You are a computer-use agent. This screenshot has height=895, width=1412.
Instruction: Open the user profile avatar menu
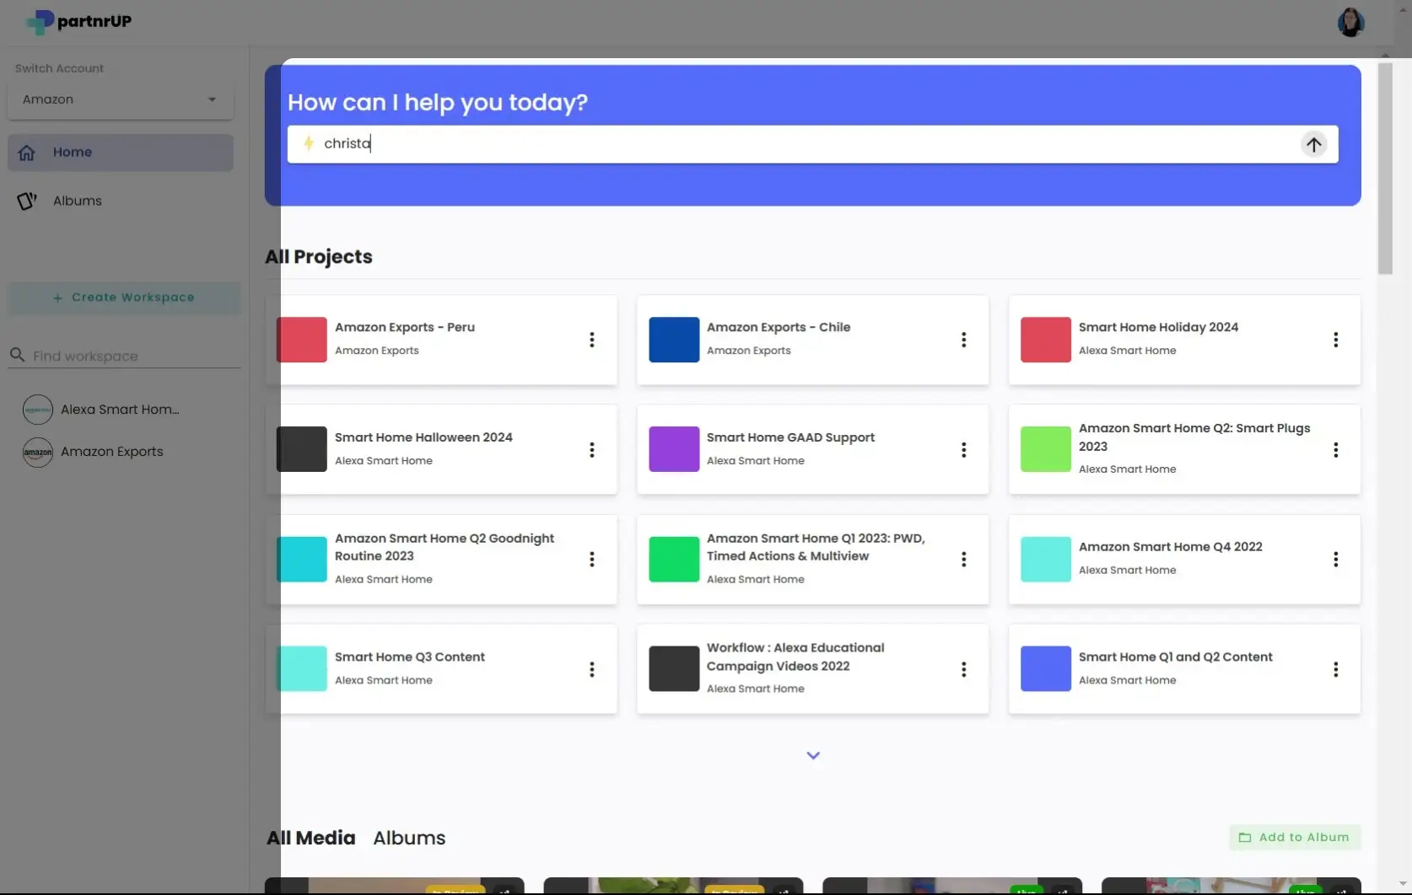coord(1350,22)
